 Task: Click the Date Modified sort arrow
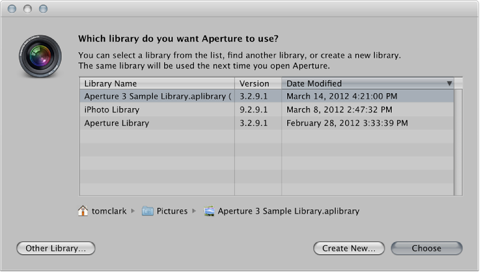tap(449, 83)
